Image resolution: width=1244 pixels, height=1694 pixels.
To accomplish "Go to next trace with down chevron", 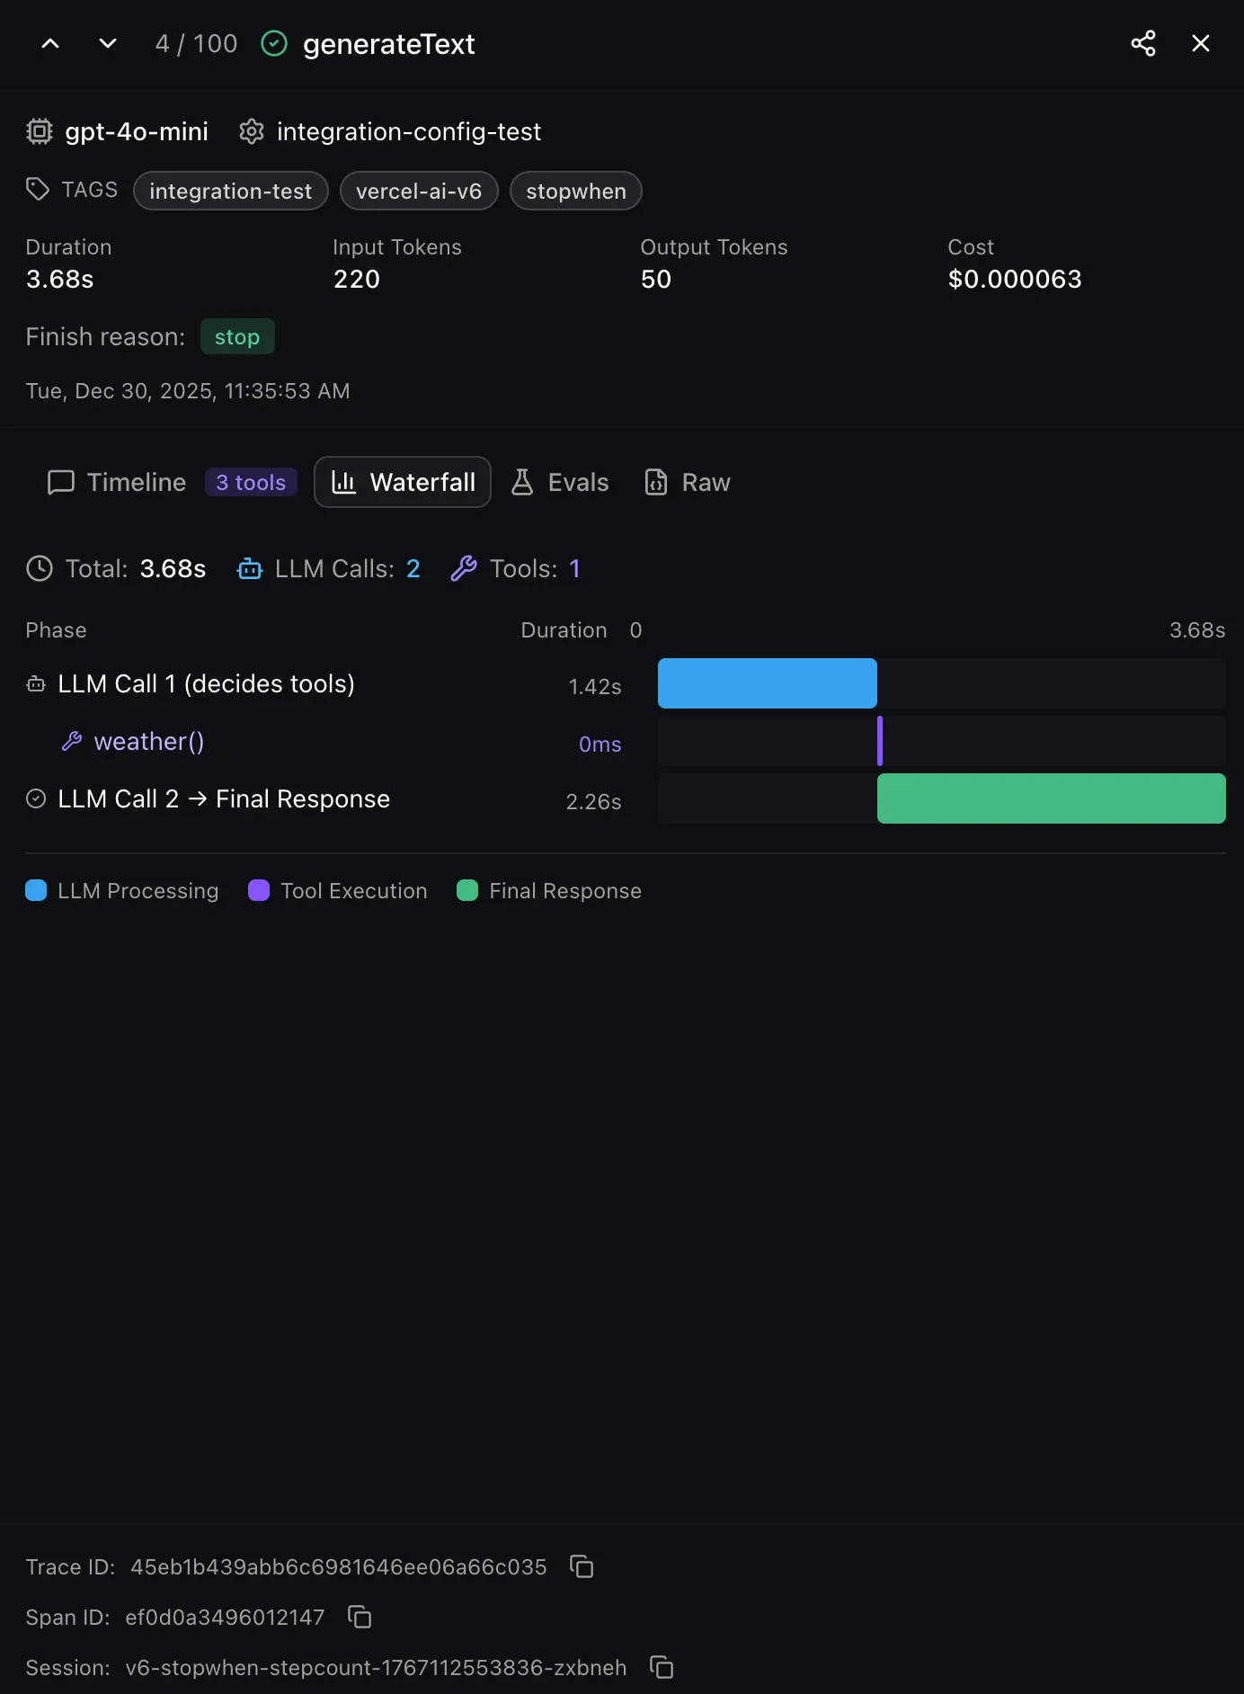I will click(x=108, y=43).
